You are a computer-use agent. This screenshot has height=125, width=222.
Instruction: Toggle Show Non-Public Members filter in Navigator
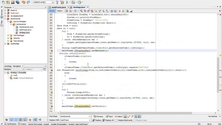click(20, 119)
